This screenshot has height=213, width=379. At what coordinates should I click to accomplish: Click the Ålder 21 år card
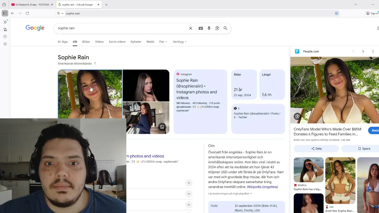[244, 85]
